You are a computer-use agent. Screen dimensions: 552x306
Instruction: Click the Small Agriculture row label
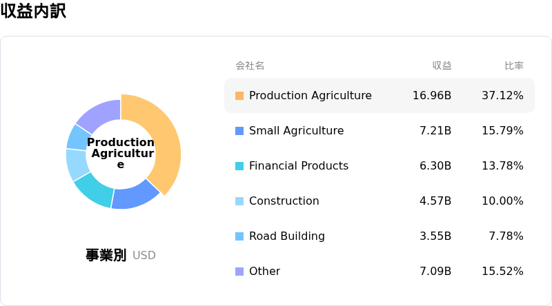coord(296,131)
